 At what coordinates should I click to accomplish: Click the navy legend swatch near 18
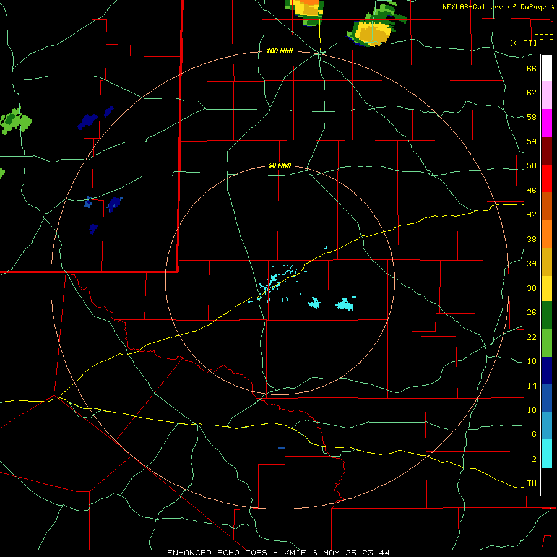(546, 371)
